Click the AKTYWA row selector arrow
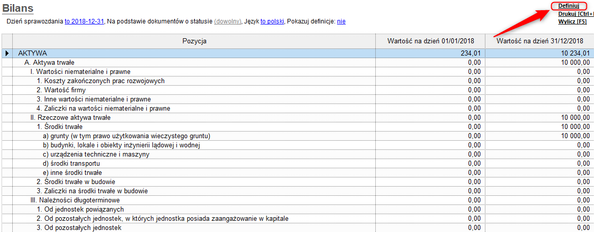594x232 pixels. (7, 53)
